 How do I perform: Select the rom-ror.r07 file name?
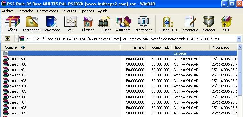17,102
